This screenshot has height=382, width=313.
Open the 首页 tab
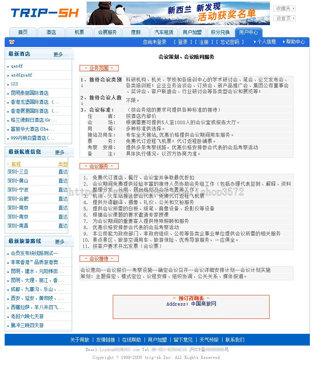click(23, 33)
